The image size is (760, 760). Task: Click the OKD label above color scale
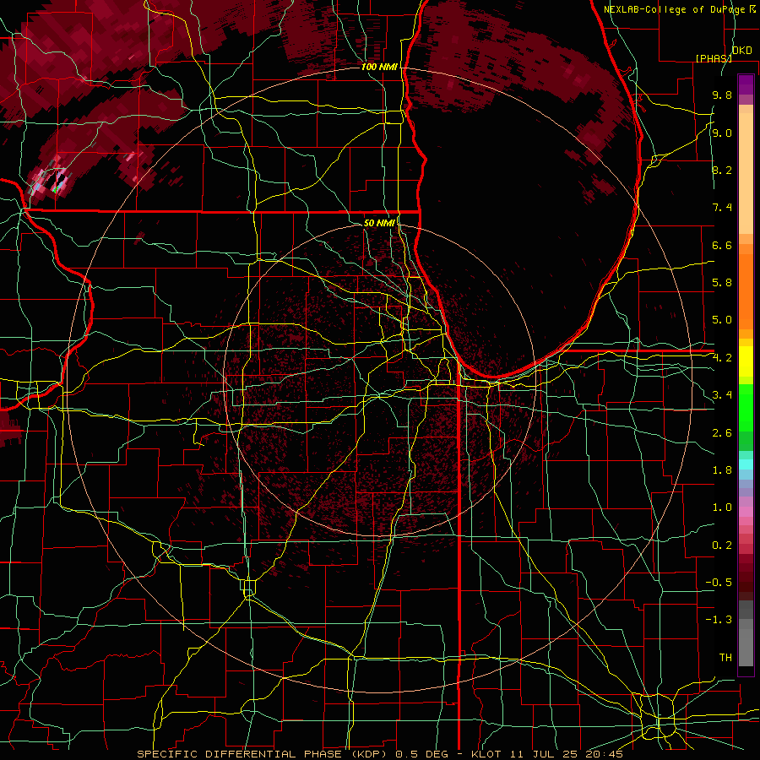coord(741,51)
